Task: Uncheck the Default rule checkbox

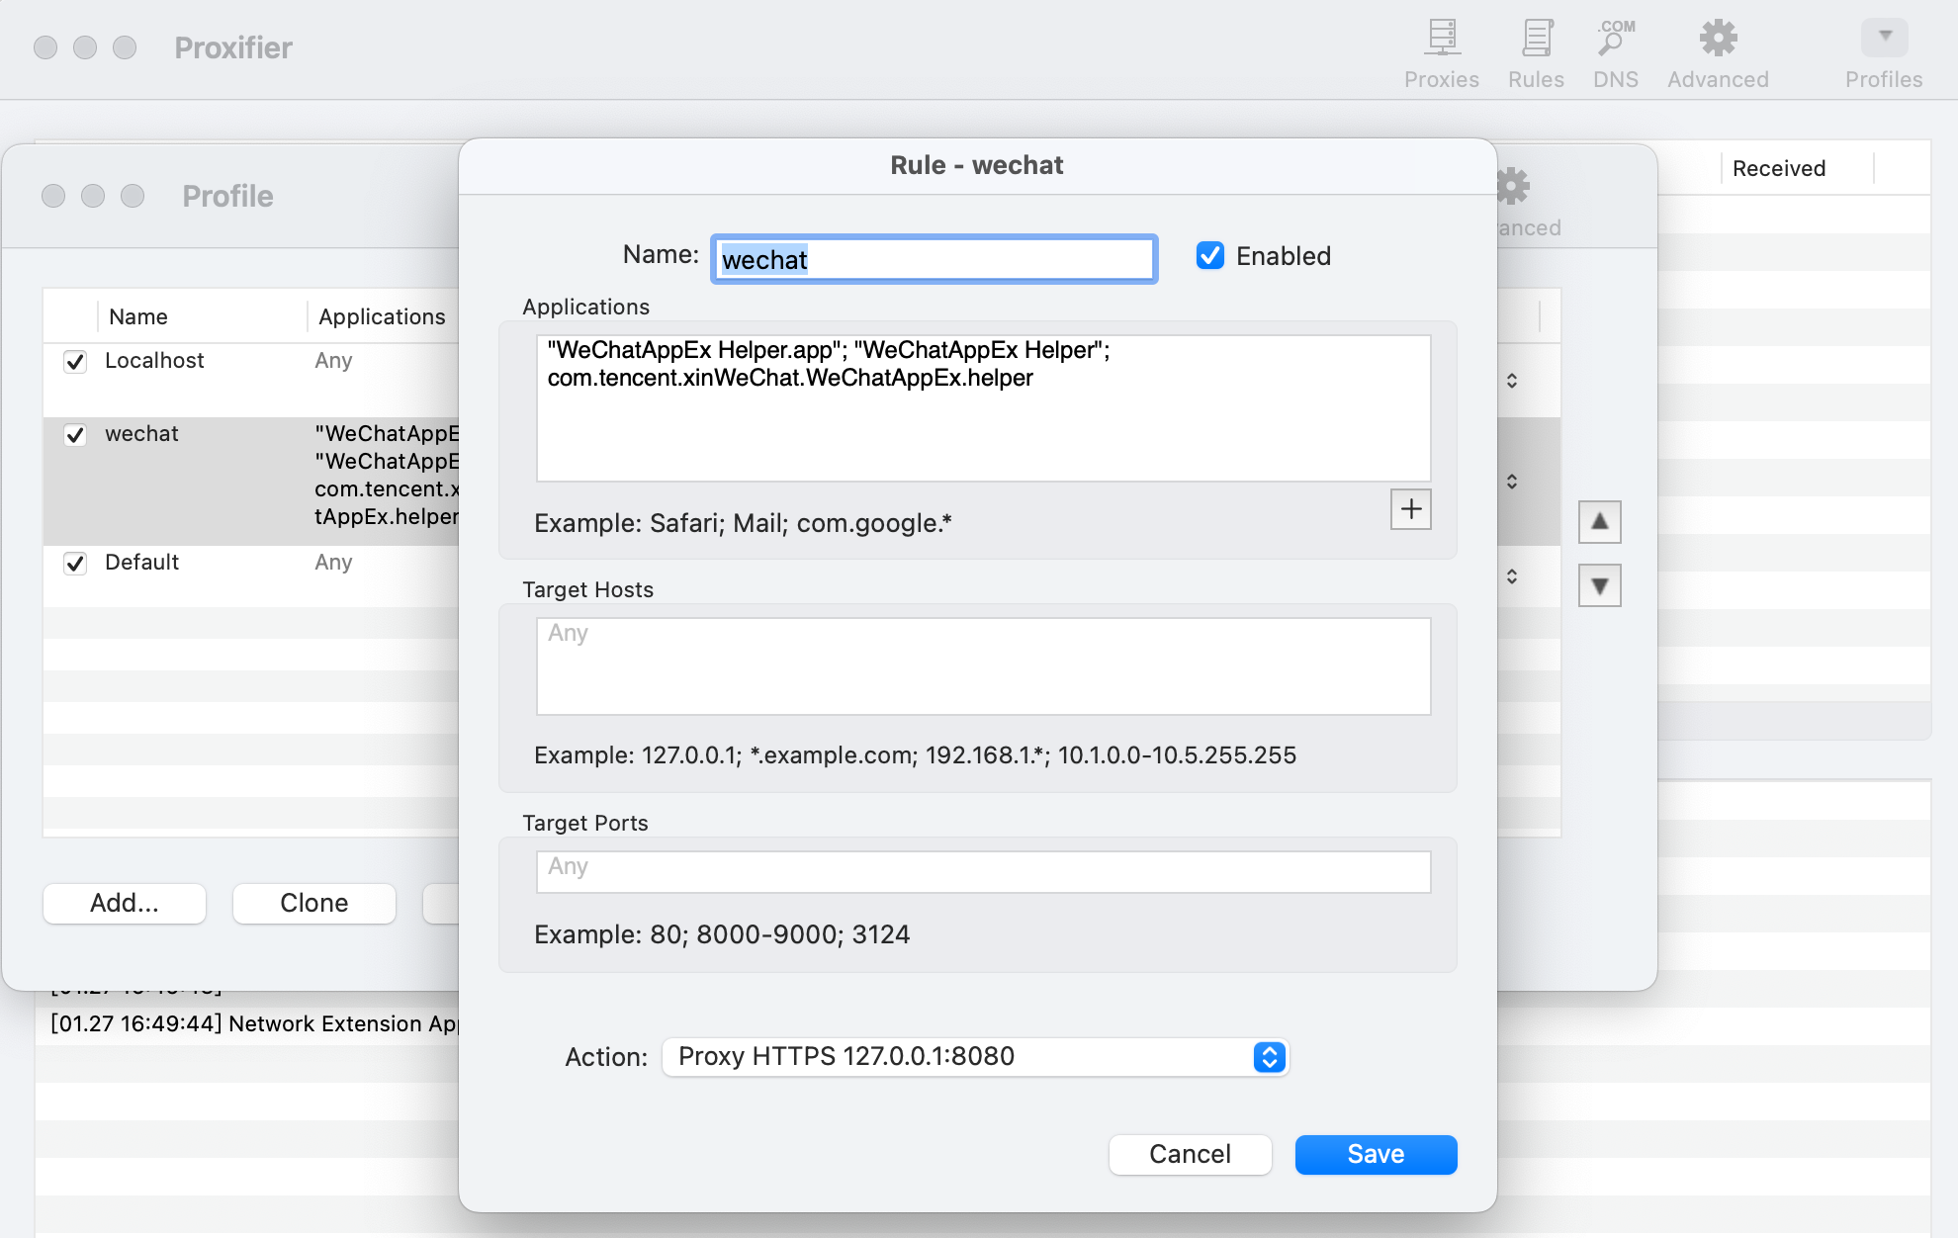Action: (x=75, y=564)
